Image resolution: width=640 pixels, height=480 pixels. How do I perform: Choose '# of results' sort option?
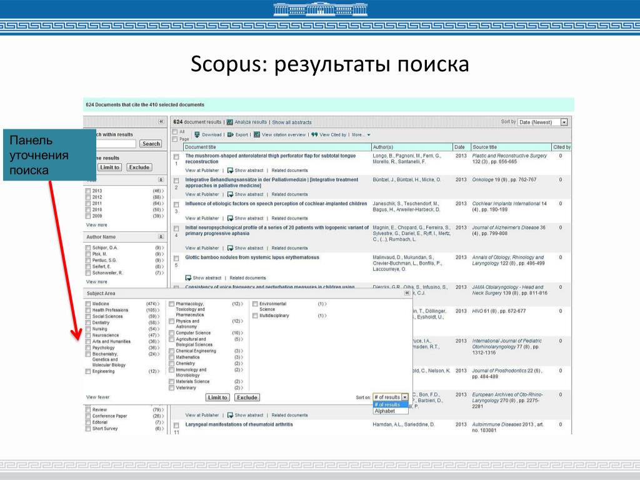click(391, 405)
